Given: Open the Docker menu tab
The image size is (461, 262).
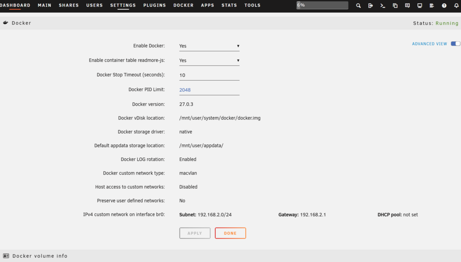Looking at the screenshot, I should pos(183,5).
